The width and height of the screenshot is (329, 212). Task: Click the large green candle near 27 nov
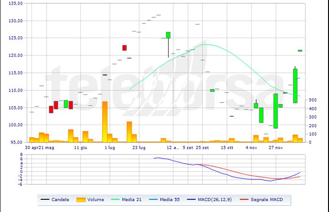coord(275,110)
